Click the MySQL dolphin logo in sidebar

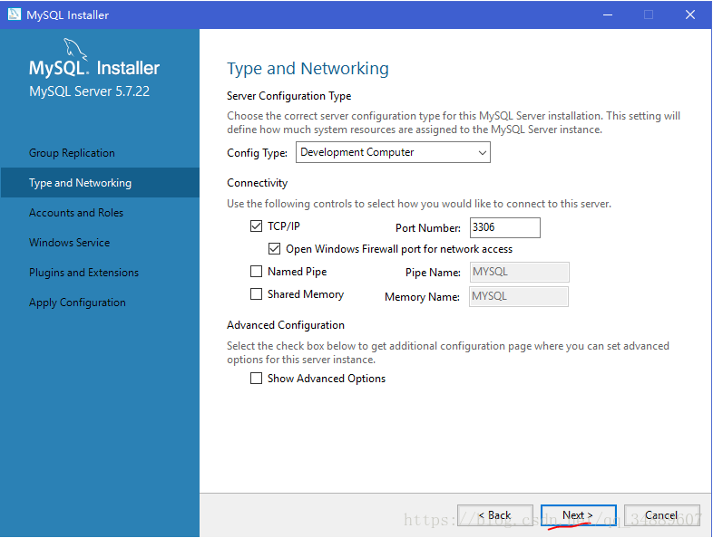pyautogui.click(x=74, y=49)
